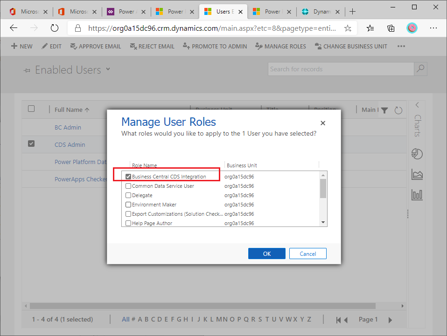Uncheck Business Central CDS Integration role
The height and width of the screenshot is (336, 447).
pos(128,177)
